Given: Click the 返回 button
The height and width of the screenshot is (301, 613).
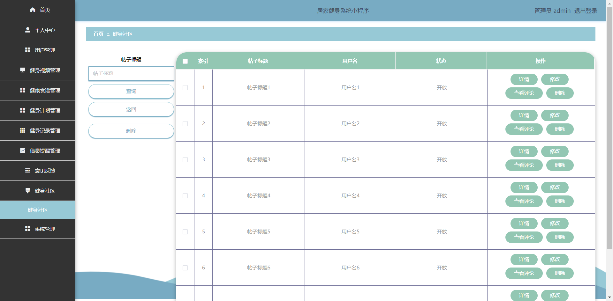Looking at the screenshot, I should click(x=131, y=109).
